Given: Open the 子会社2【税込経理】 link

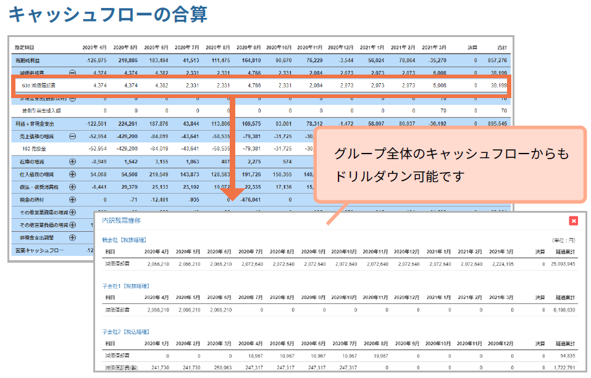Looking at the screenshot, I should coord(126,332).
